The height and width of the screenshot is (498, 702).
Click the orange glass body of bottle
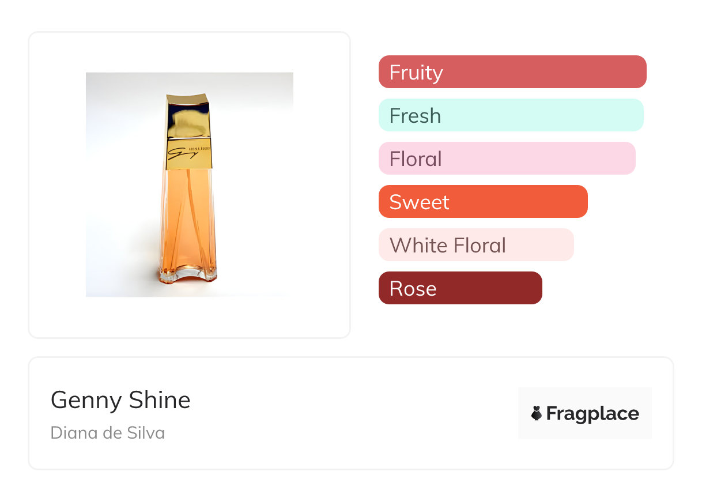click(188, 219)
